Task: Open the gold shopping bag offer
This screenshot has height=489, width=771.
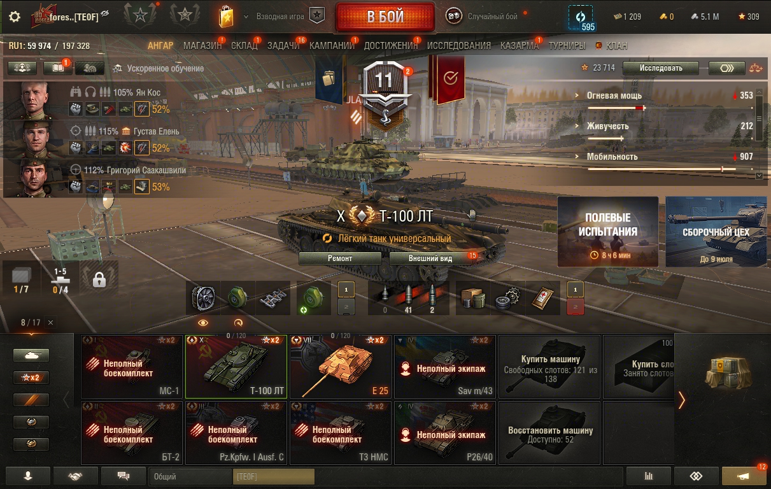Action: pyautogui.click(x=226, y=17)
